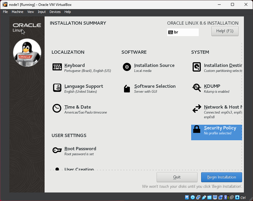Click the Root Password key icon
The image size is (253, 201).
pos(57,150)
